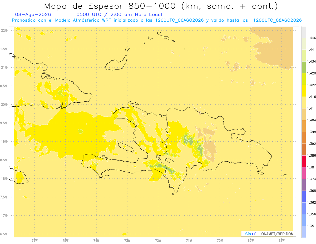Click the colorbar value '1.35'
Viewport: 316px width, 244px height.
click(x=311, y=226)
